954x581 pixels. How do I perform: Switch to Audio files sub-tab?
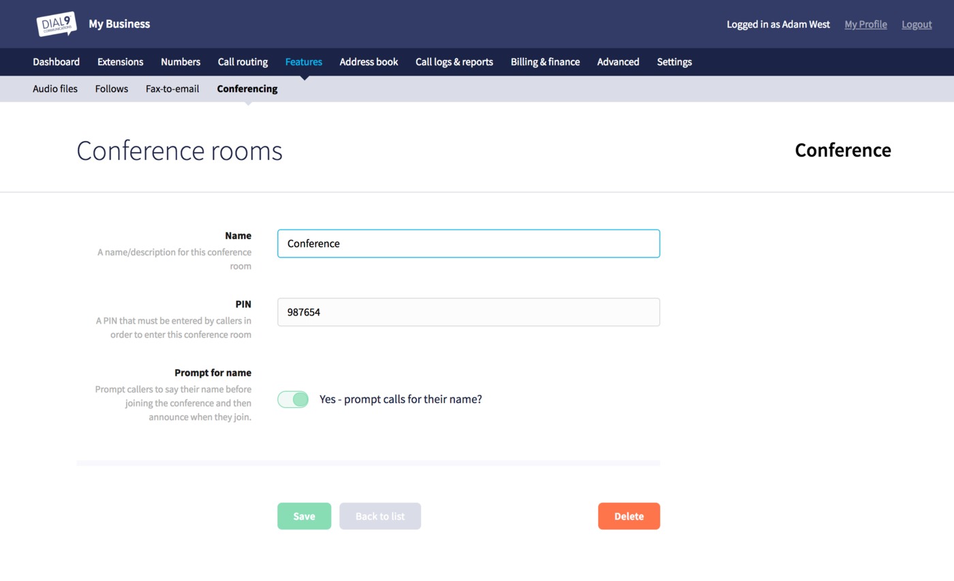[55, 89]
